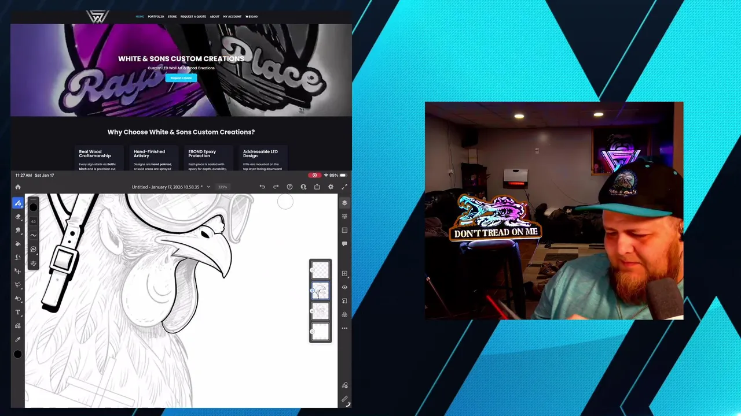
Task: Enter fullscreen canvas mode
Action: pyautogui.click(x=344, y=187)
